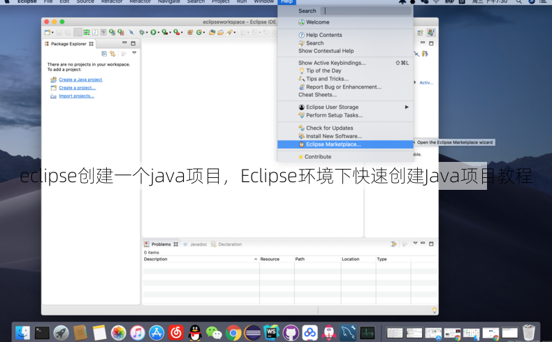Click the Open Task folder icon

pos(220,32)
